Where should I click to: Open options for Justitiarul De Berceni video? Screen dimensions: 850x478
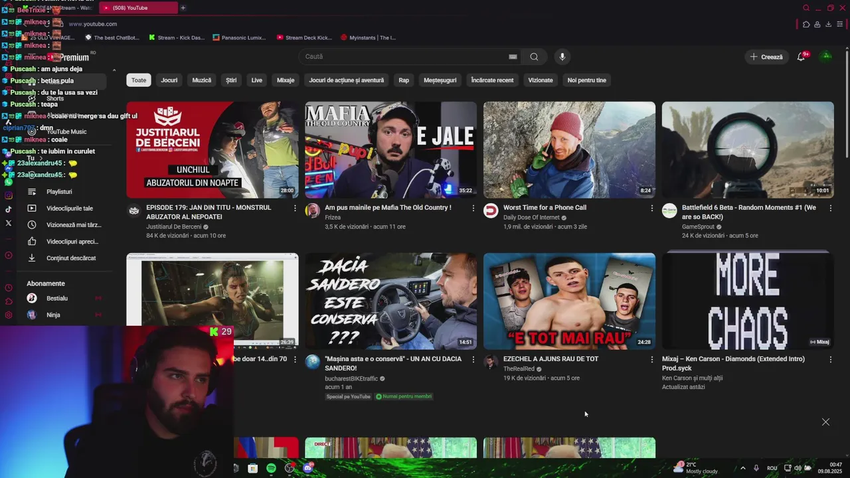click(x=295, y=208)
